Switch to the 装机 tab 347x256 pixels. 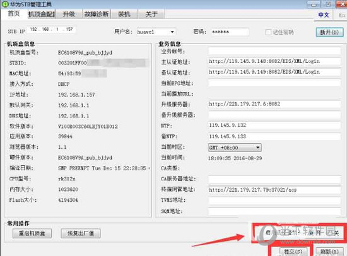pos(124,14)
